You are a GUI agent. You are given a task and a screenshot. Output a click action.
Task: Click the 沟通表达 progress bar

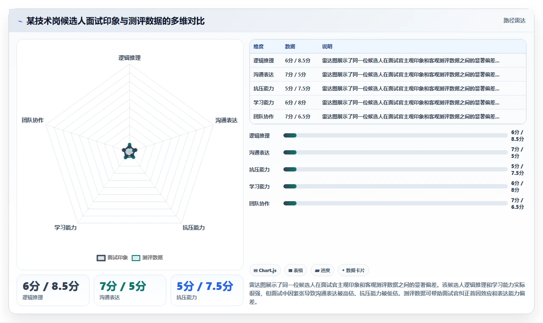395,152
